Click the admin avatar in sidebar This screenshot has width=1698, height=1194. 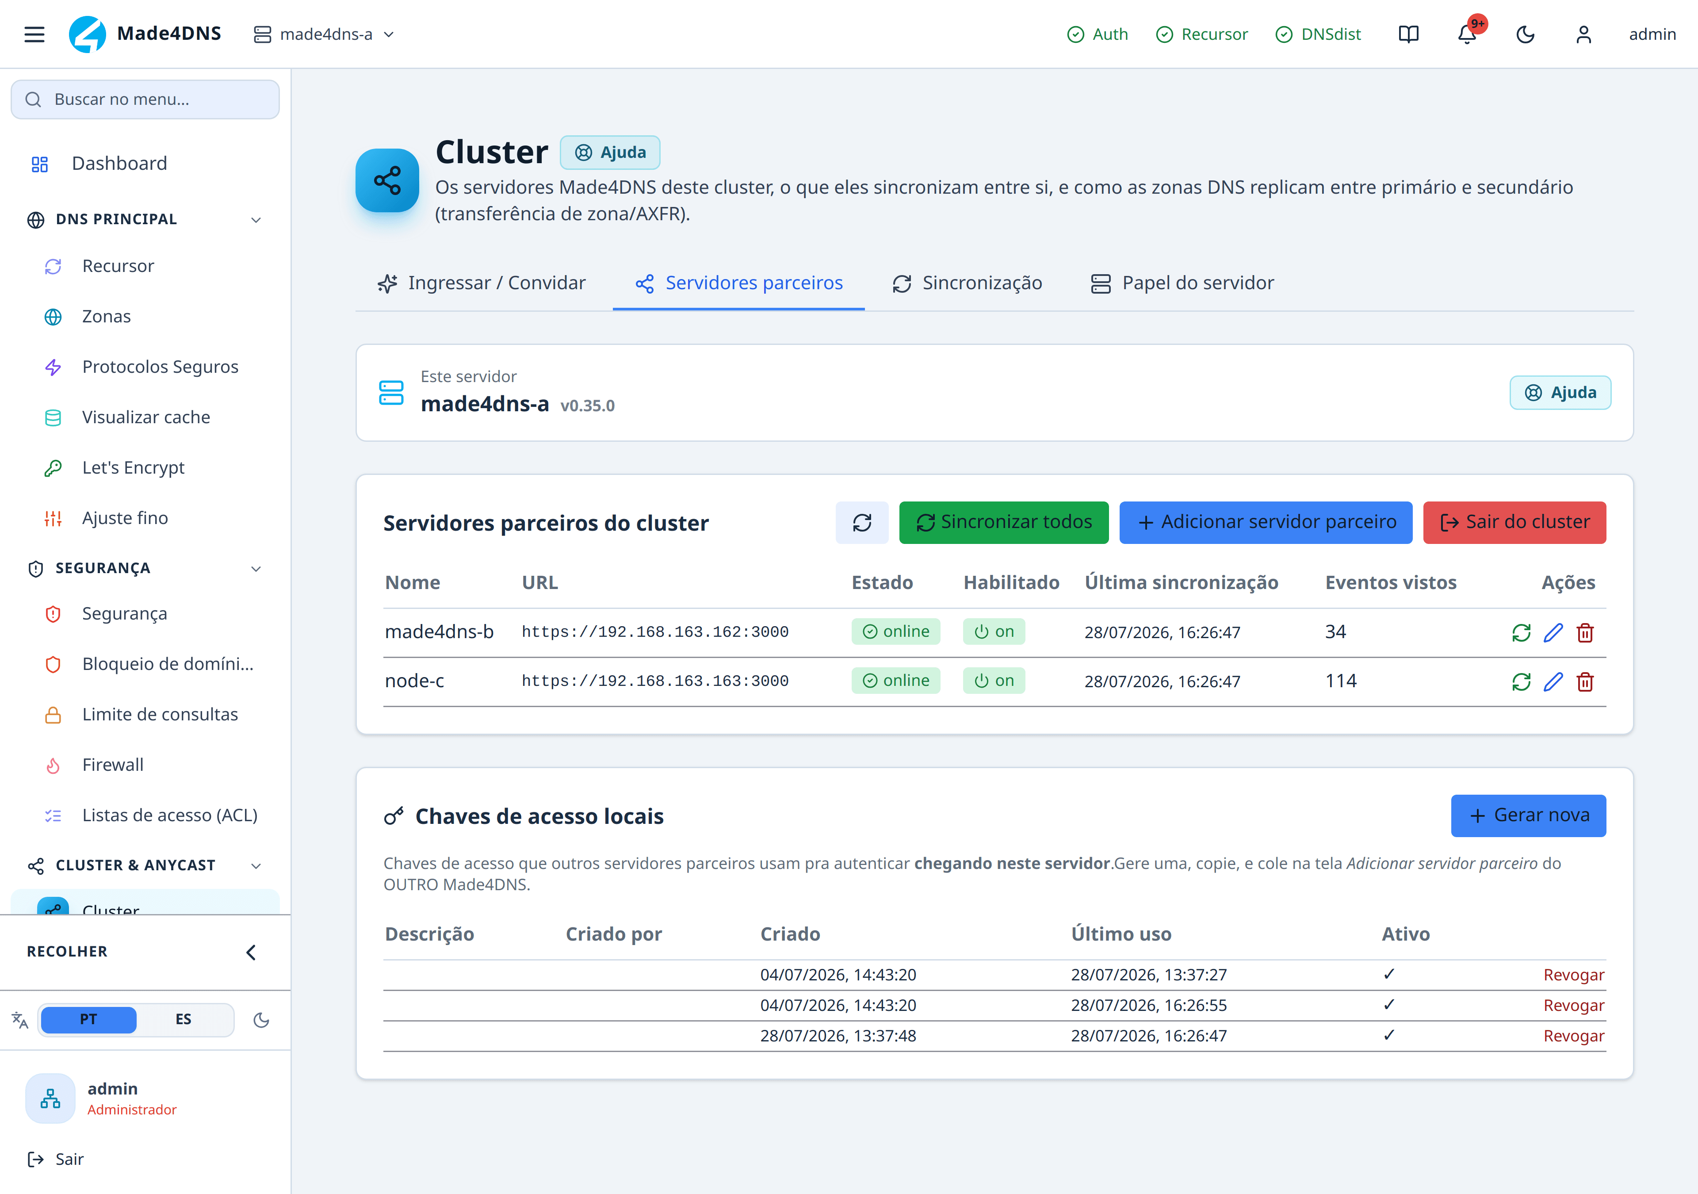coord(50,1098)
